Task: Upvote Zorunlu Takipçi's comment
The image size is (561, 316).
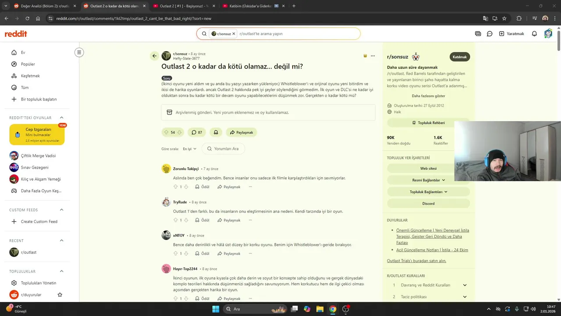Action: (176, 187)
